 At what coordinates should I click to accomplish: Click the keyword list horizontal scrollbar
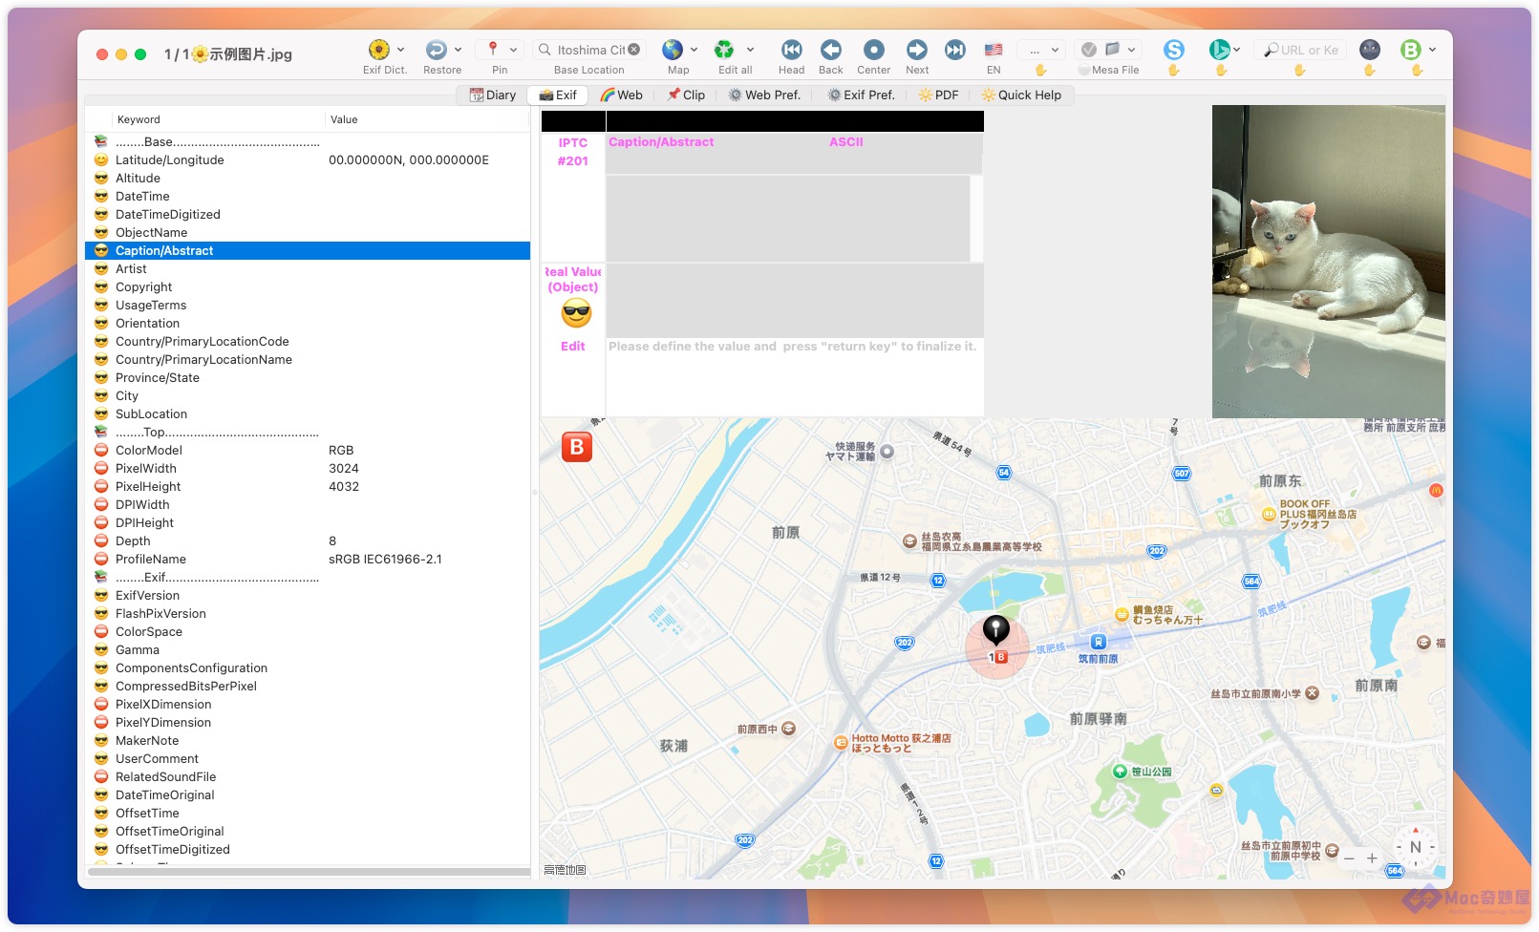[x=309, y=872]
